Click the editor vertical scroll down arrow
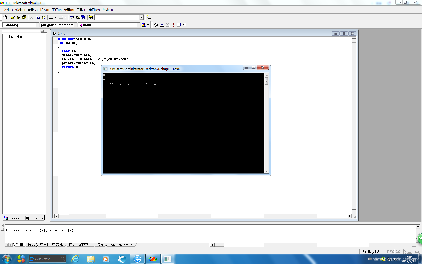The width and height of the screenshot is (422, 264). (354, 212)
